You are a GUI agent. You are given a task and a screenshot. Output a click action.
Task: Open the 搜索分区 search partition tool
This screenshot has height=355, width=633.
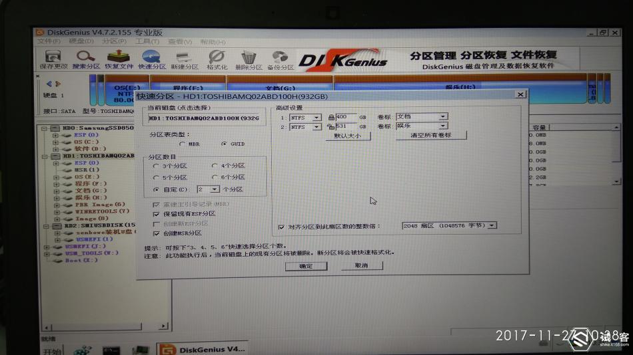(85, 60)
